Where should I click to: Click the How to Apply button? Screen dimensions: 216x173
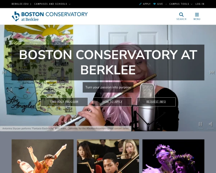tap(112, 102)
